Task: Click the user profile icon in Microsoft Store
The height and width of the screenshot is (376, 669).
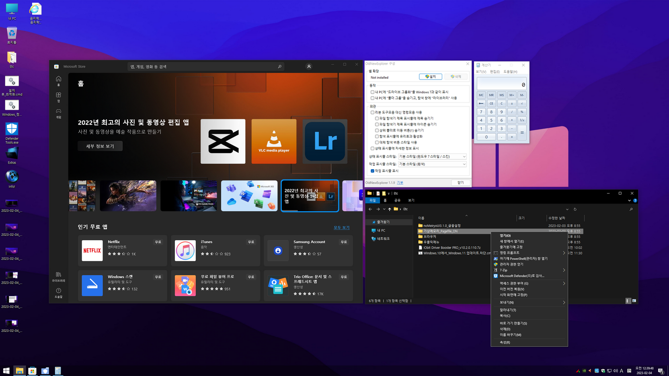Action: 309,66
